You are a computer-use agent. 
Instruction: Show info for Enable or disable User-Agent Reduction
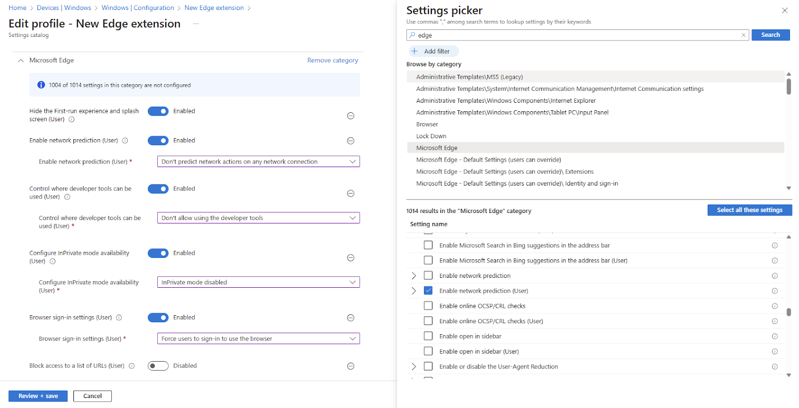[x=775, y=367]
